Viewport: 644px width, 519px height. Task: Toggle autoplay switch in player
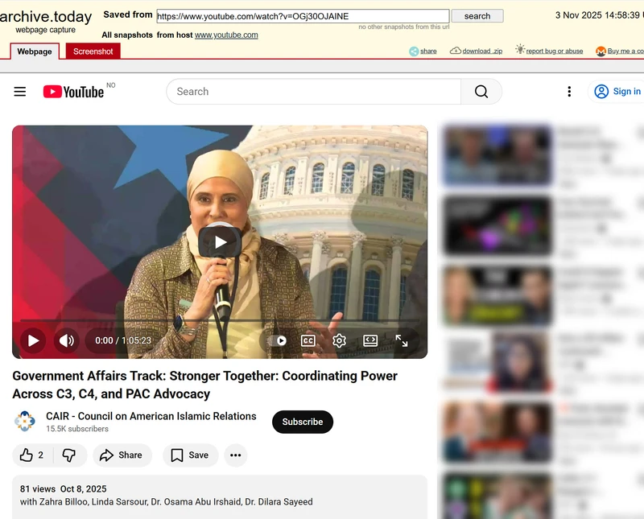click(x=279, y=340)
